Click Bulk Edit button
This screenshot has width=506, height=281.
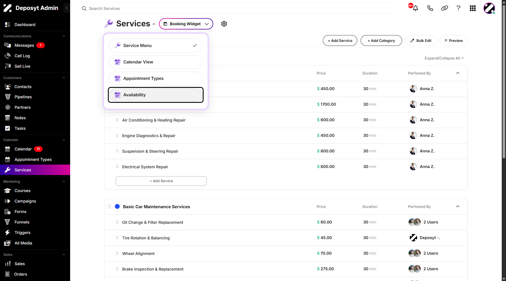pyautogui.click(x=421, y=41)
